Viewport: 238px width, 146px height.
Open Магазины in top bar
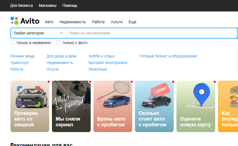pyautogui.click(x=48, y=5)
